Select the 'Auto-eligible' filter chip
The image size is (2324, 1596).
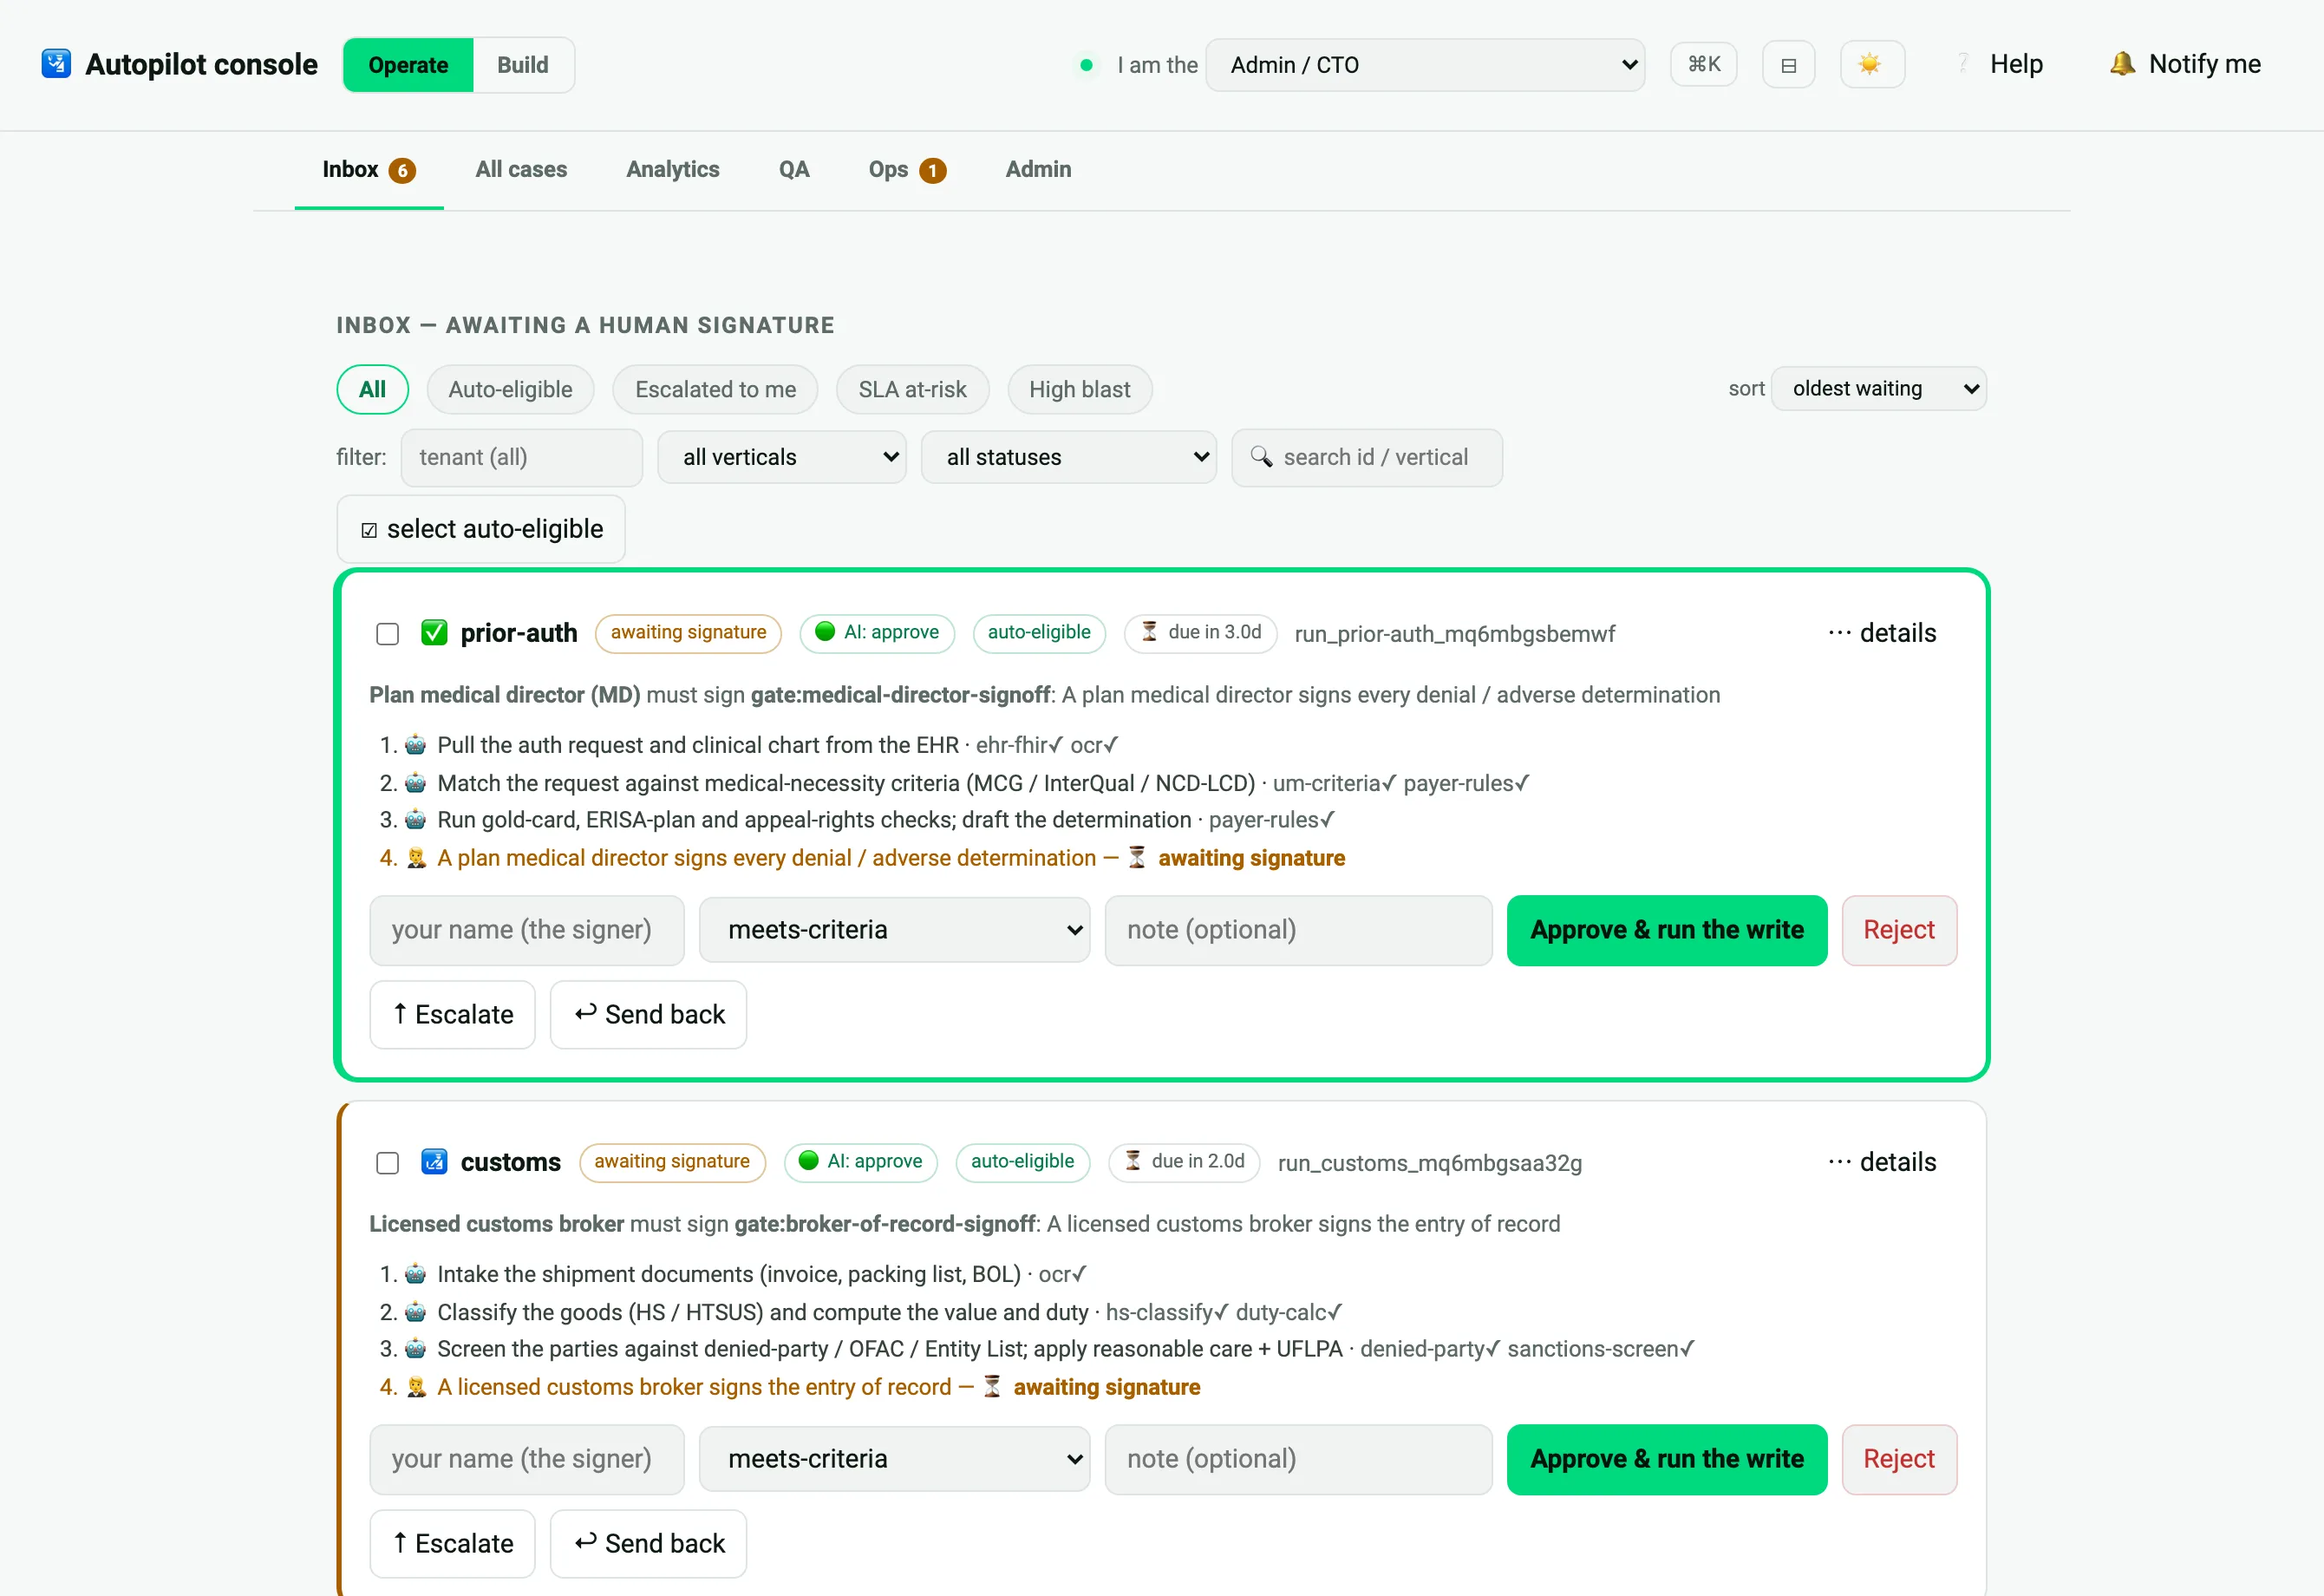coord(510,390)
